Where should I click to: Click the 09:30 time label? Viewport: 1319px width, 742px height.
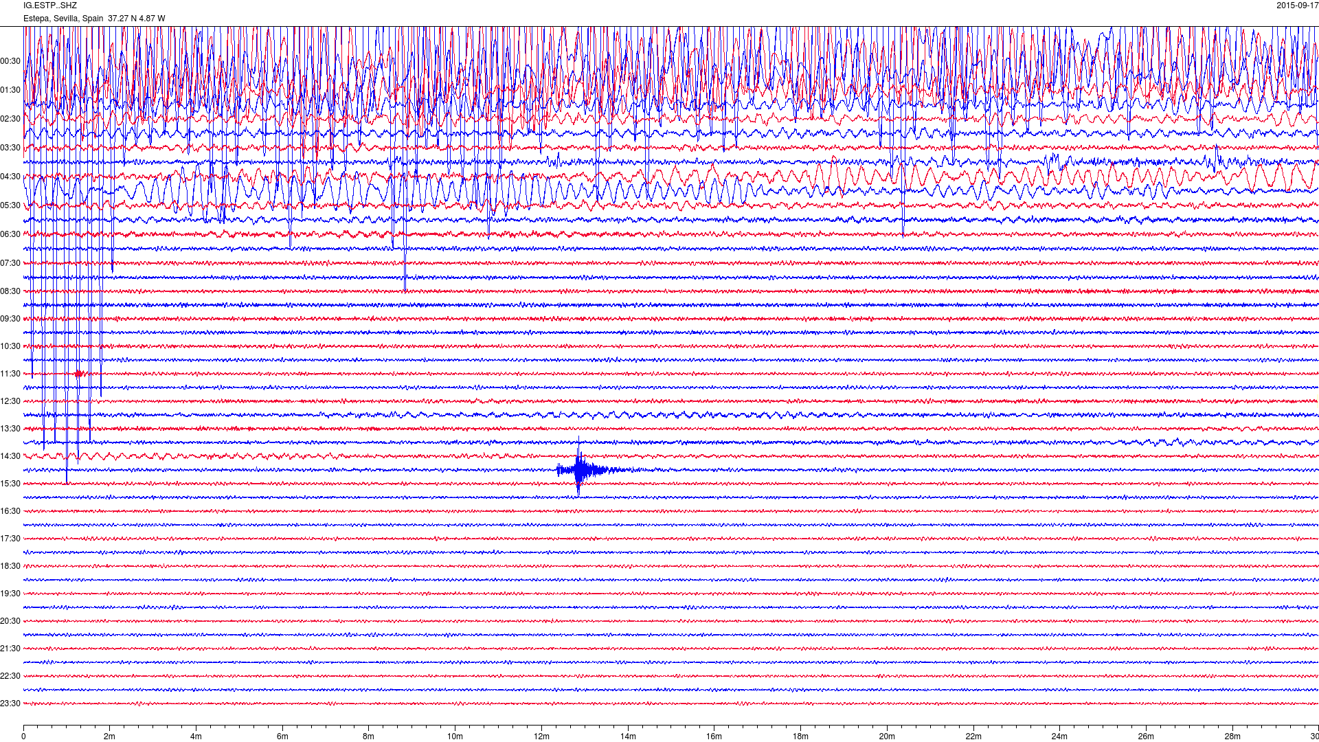pos(10,319)
